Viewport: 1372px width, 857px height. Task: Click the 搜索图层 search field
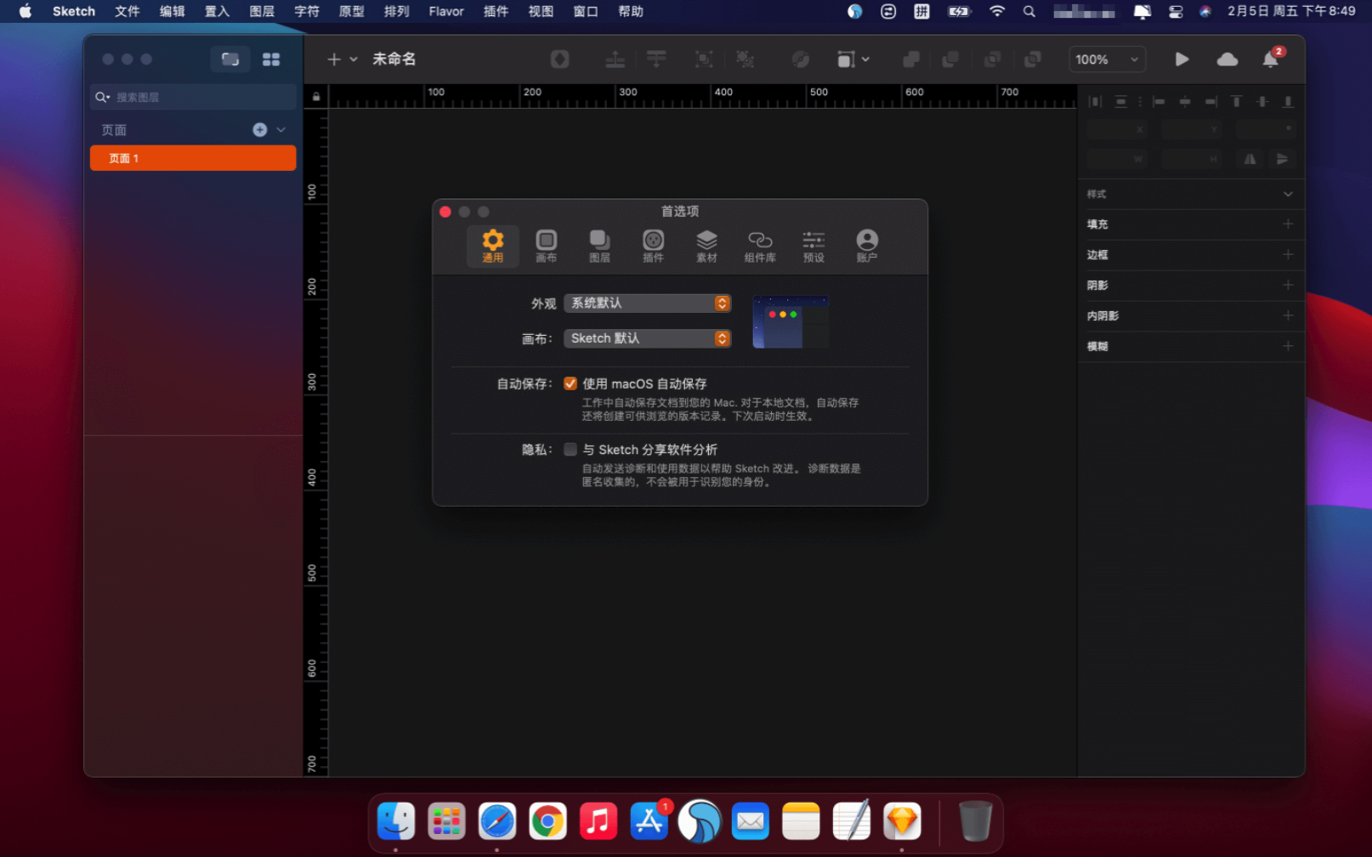point(200,97)
